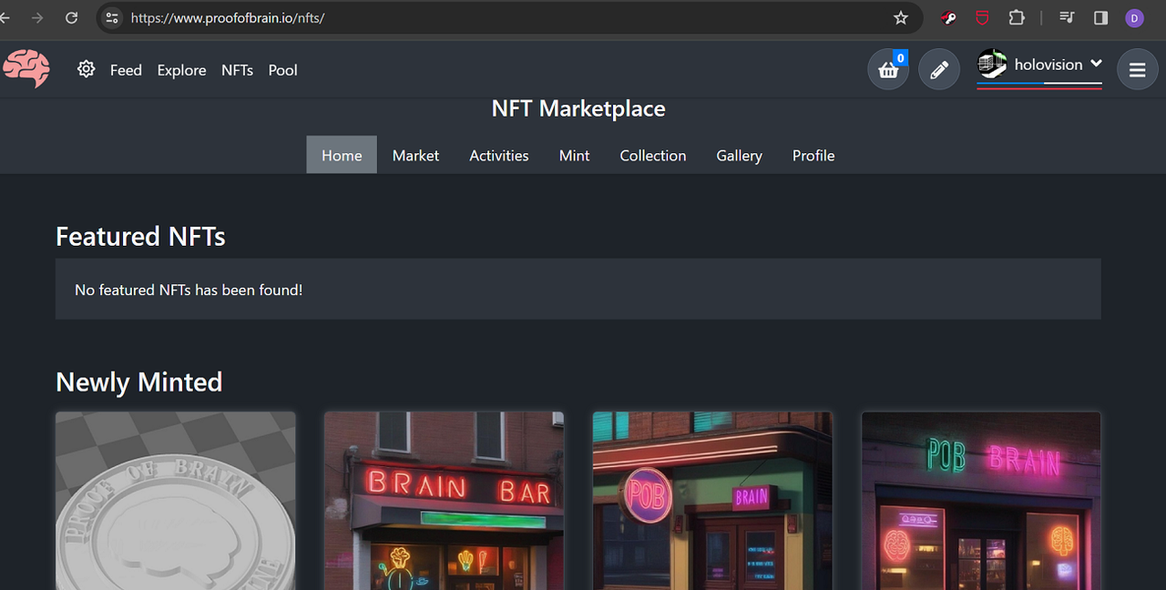1166x590 pixels.
Task: Open the NFTs link in top navigation
Action: (237, 70)
